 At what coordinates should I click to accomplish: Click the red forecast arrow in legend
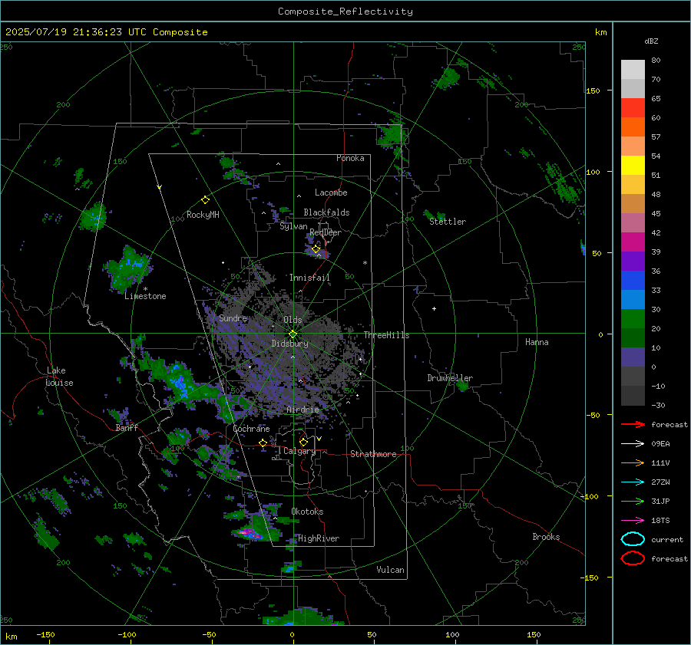click(x=633, y=424)
